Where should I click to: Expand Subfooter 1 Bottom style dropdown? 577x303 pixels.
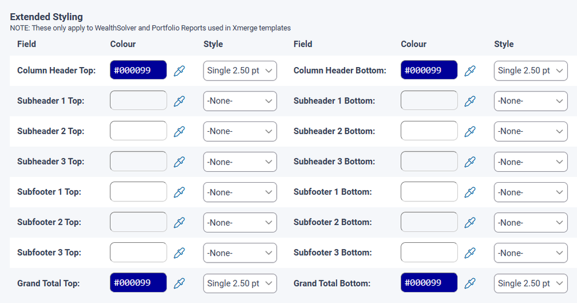[531, 192]
